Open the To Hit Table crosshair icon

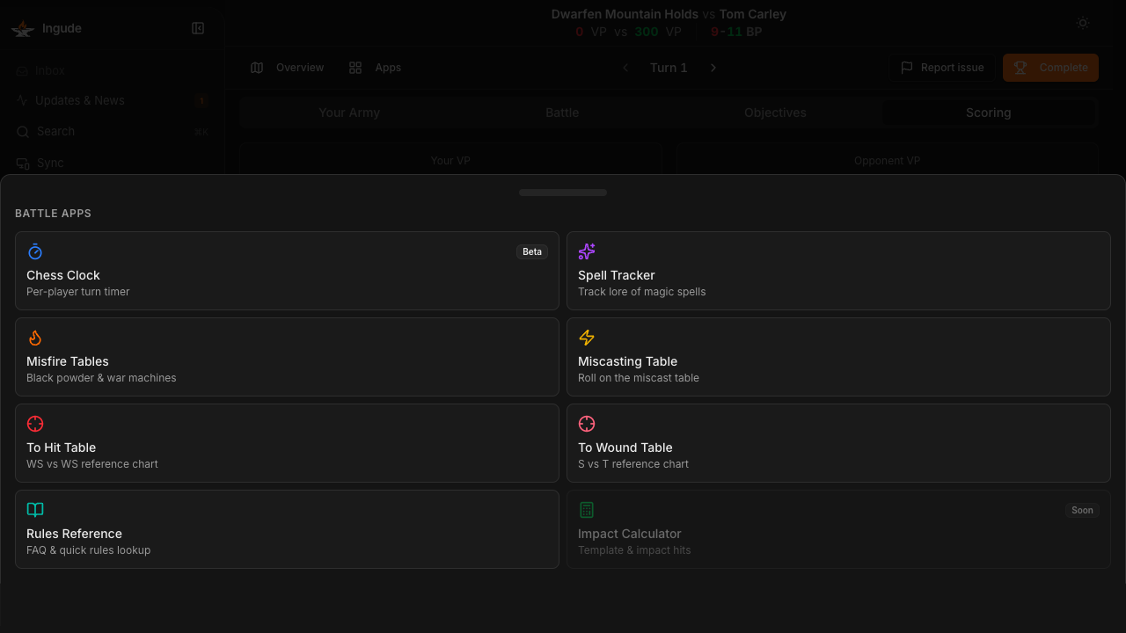(x=35, y=424)
